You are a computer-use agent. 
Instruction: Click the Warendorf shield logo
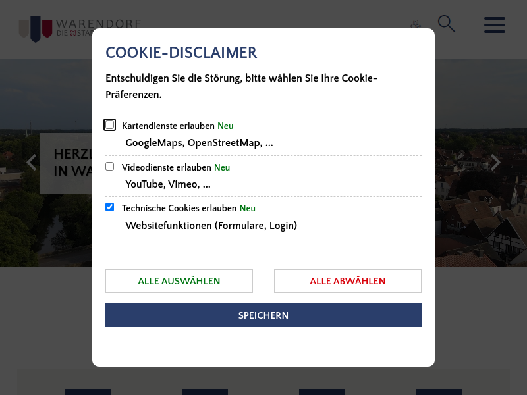[36, 29]
